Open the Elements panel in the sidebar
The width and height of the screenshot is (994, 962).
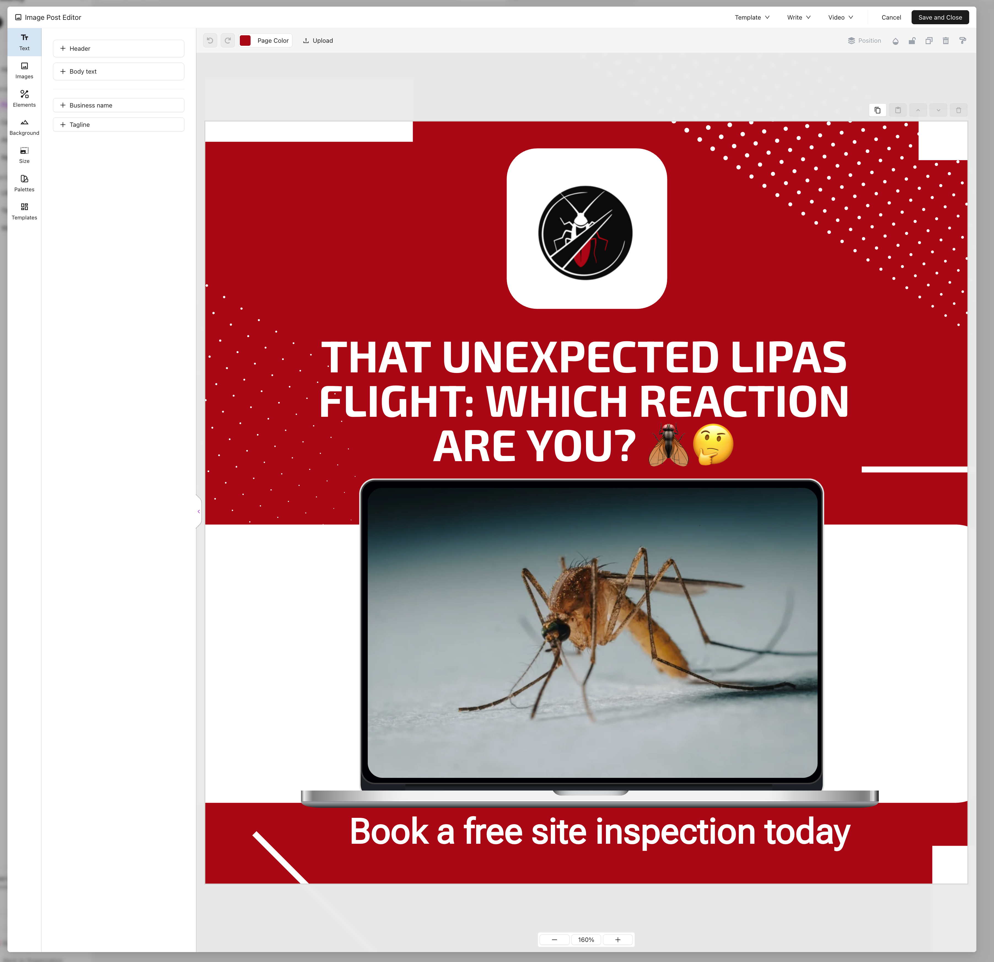pos(24,99)
